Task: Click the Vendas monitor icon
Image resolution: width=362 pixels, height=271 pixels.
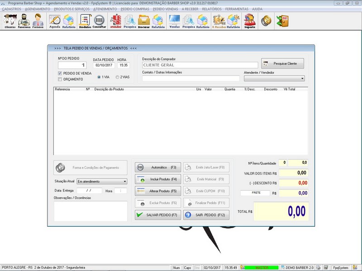Action: (175, 21)
